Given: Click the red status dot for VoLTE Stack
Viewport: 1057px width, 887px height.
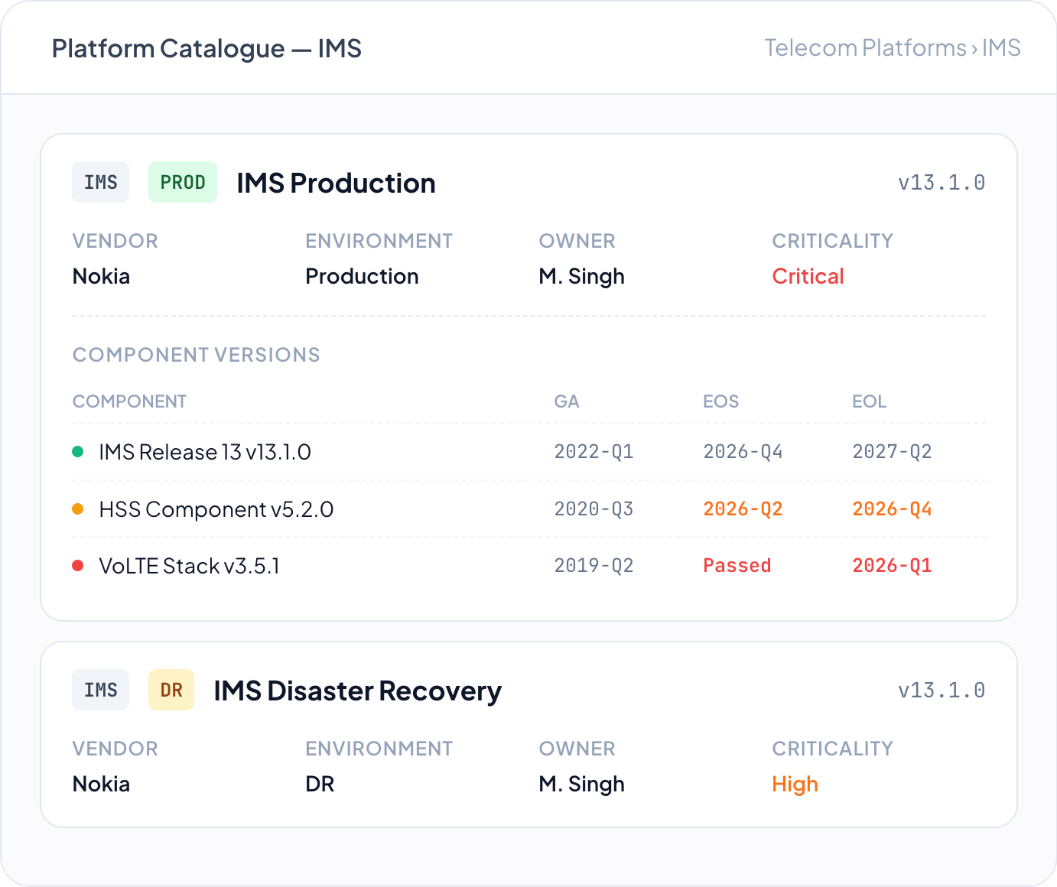Looking at the screenshot, I should [x=77, y=566].
